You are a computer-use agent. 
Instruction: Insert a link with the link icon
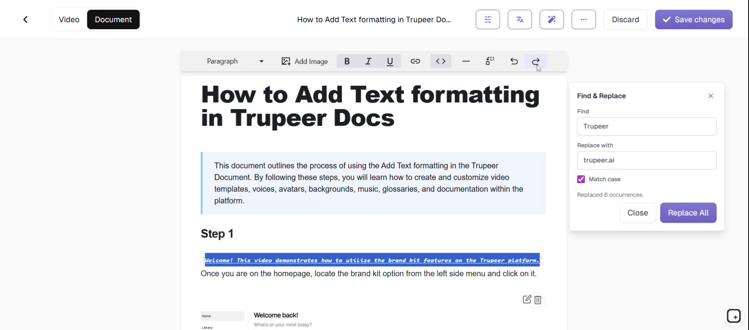(415, 61)
